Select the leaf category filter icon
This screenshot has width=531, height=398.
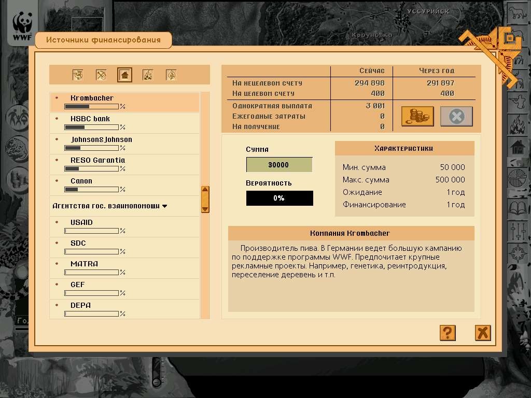click(171, 75)
